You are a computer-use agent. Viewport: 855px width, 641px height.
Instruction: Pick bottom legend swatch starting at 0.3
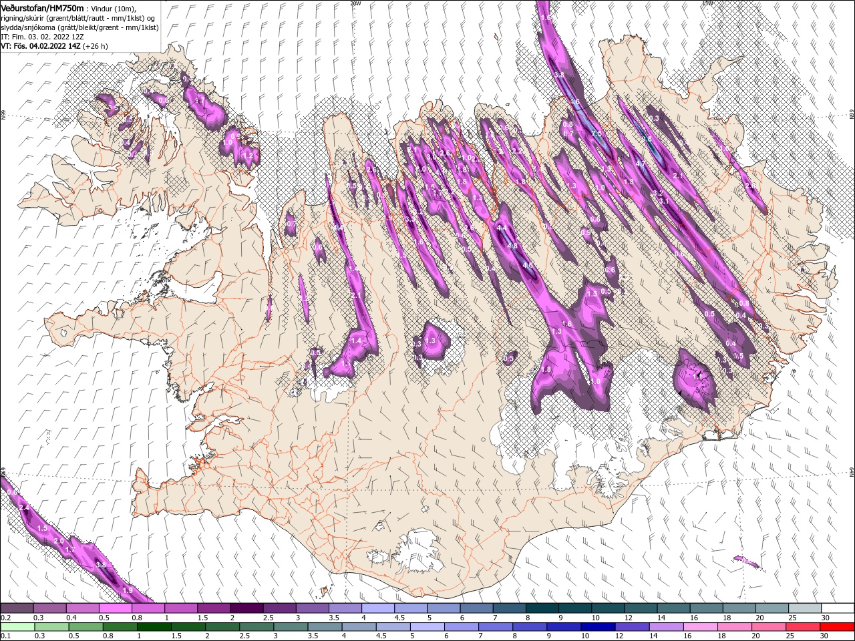(51, 627)
